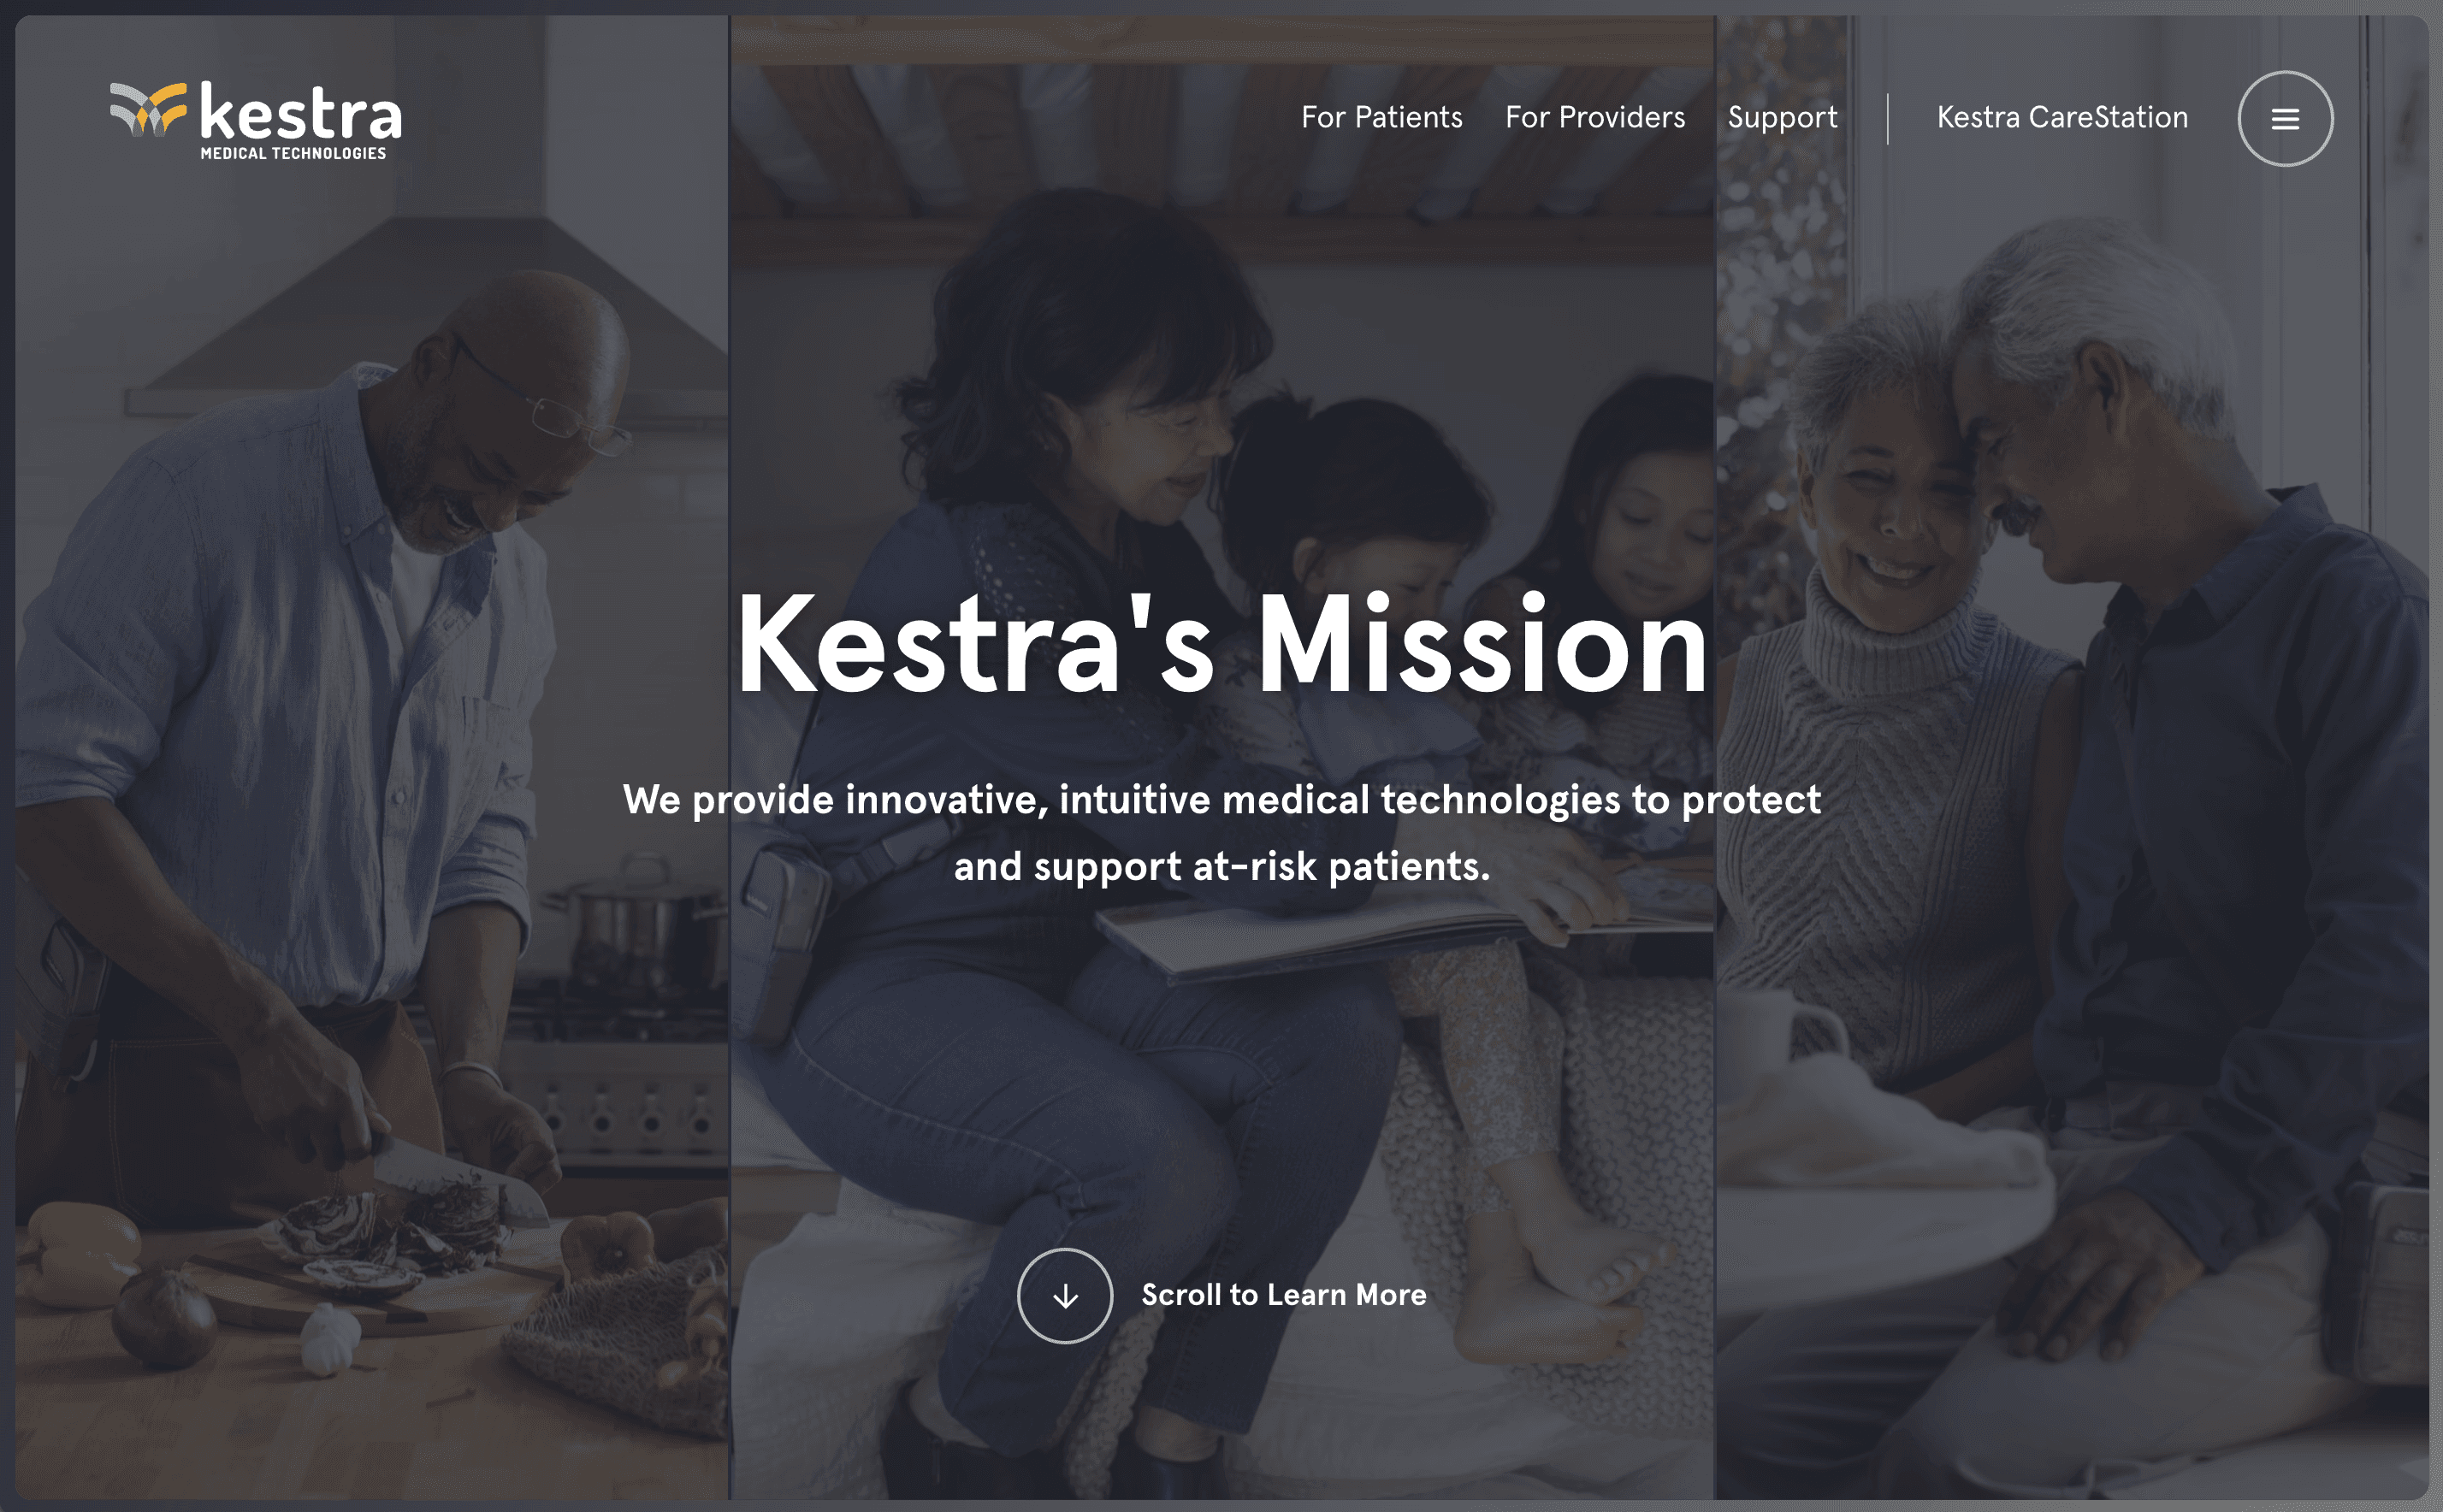Click the circled down-arrow icon

pyautogui.click(x=1065, y=1296)
